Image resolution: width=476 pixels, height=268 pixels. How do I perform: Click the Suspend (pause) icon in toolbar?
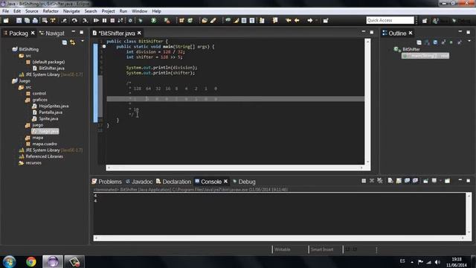(x=104, y=20)
